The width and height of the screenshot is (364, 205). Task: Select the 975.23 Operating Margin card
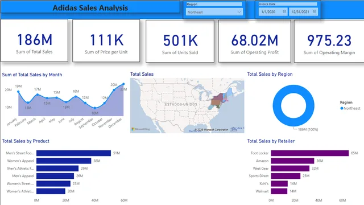[329, 41]
